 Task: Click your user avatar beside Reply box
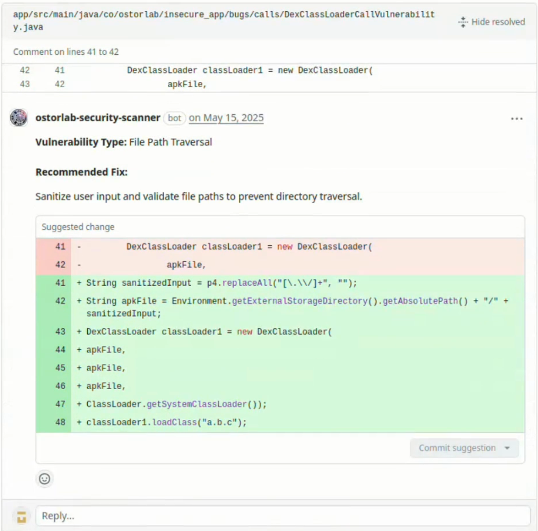[x=21, y=516]
